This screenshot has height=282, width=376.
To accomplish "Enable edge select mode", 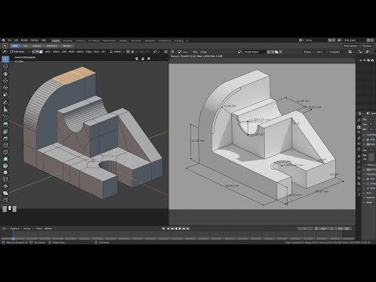I will (38, 52).
